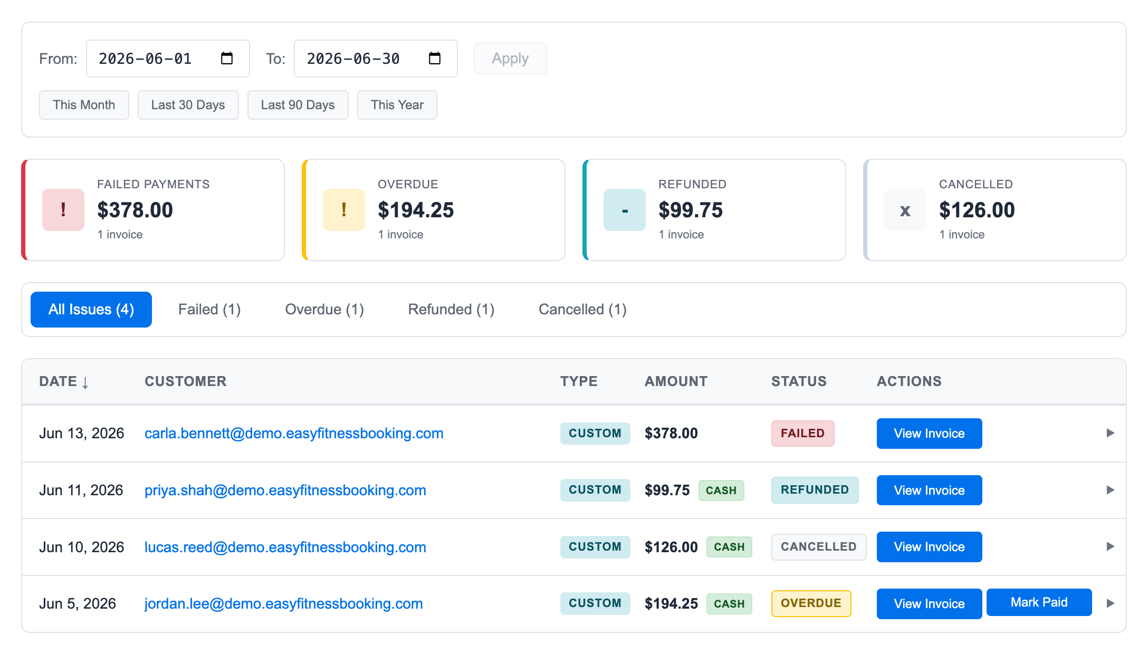Switch to the Refunded (1) tab
The width and height of the screenshot is (1148, 654).
(x=451, y=310)
